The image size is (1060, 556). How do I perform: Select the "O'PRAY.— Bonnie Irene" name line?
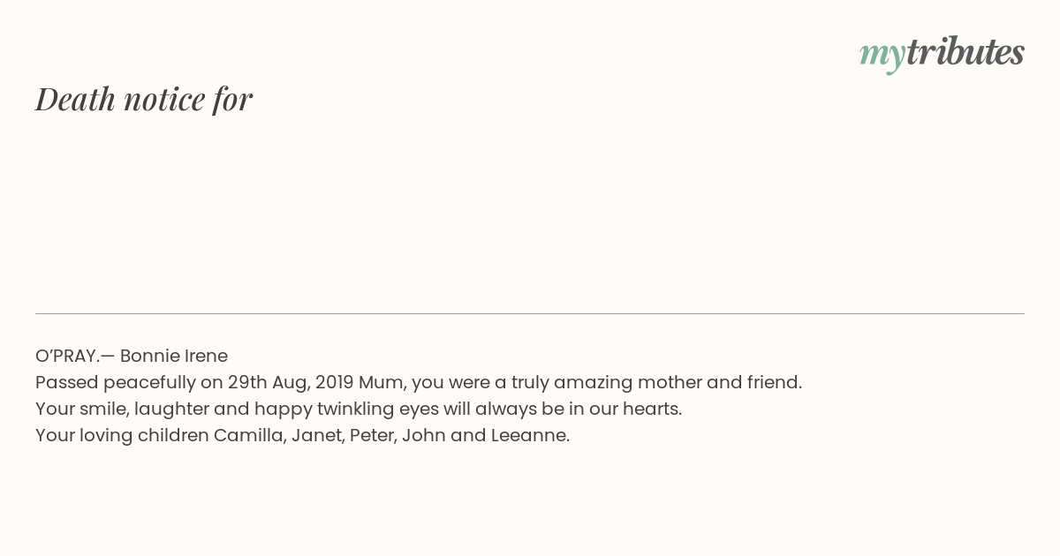(132, 356)
